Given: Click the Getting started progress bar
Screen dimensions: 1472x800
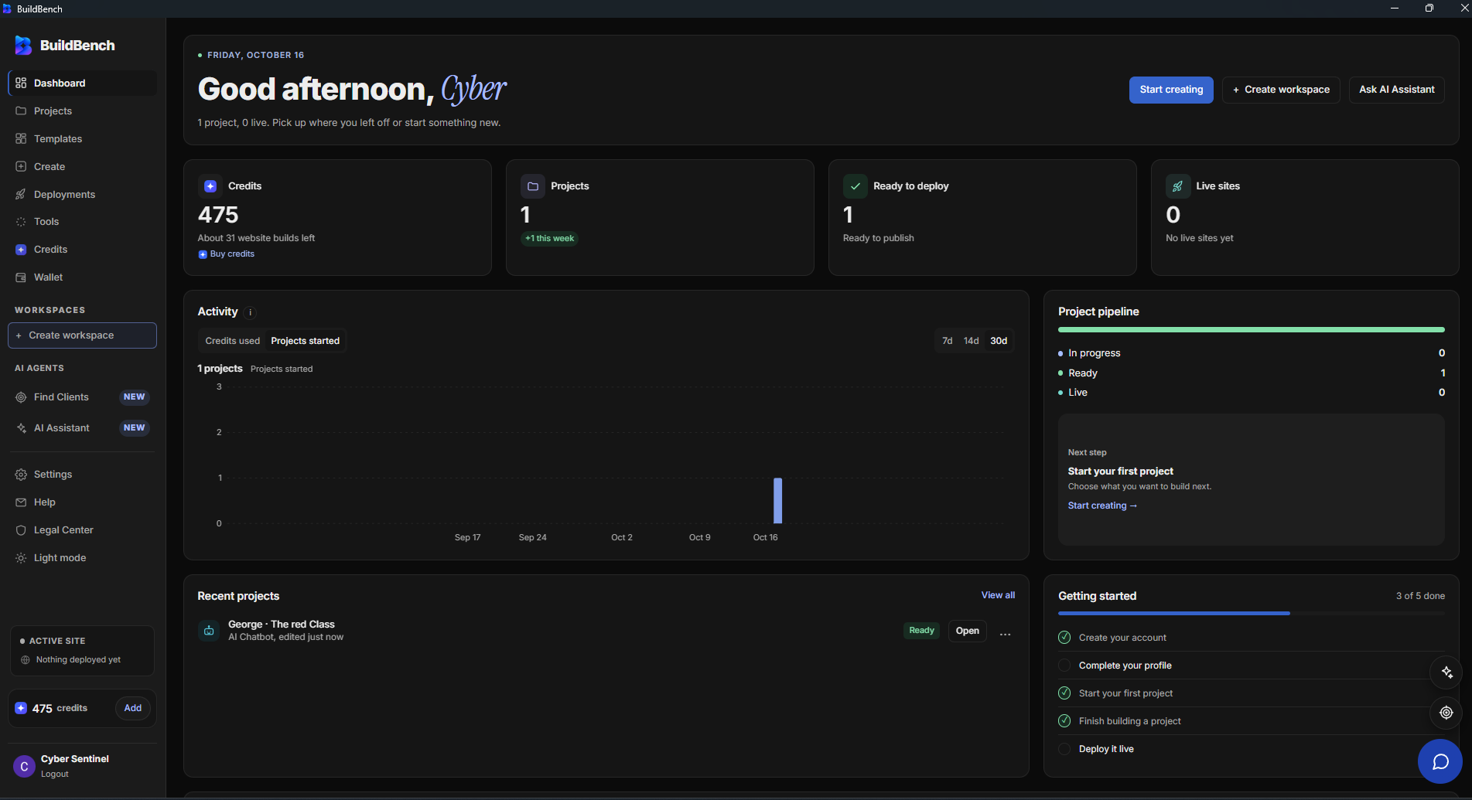Looking at the screenshot, I should pos(1251,614).
